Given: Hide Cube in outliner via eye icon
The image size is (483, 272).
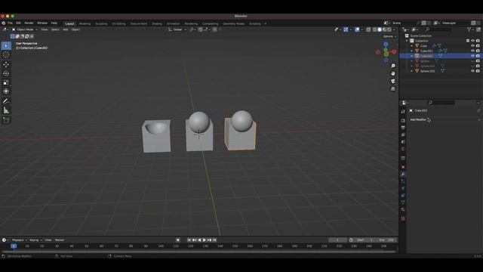Looking at the screenshot, I should (472, 45).
